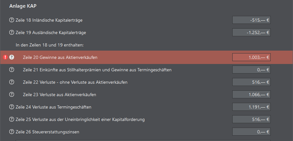Edit Zeile 24 Termingeschäfte loss field
This screenshot has width=293, height=141.
pyautogui.click(x=251, y=107)
